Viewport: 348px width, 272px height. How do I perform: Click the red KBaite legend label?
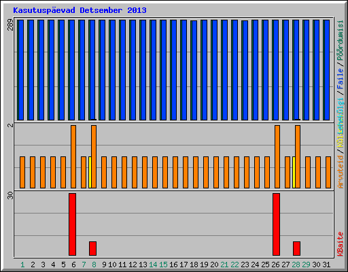[x=341, y=244]
